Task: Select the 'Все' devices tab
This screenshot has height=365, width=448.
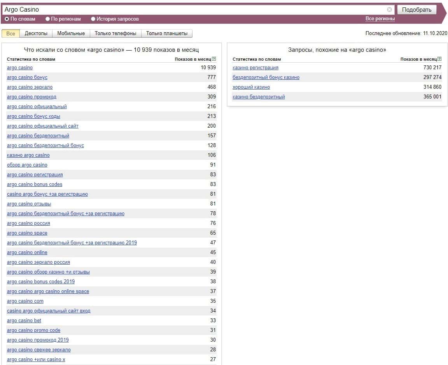Action: tap(10, 33)
